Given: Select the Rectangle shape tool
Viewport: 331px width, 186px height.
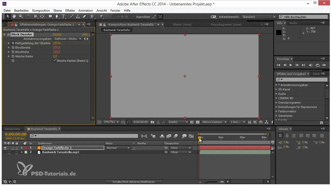Looking at the screenshot, I should [51, 17].
